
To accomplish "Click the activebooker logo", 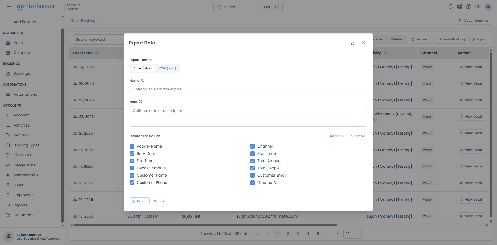I will 36,6.
